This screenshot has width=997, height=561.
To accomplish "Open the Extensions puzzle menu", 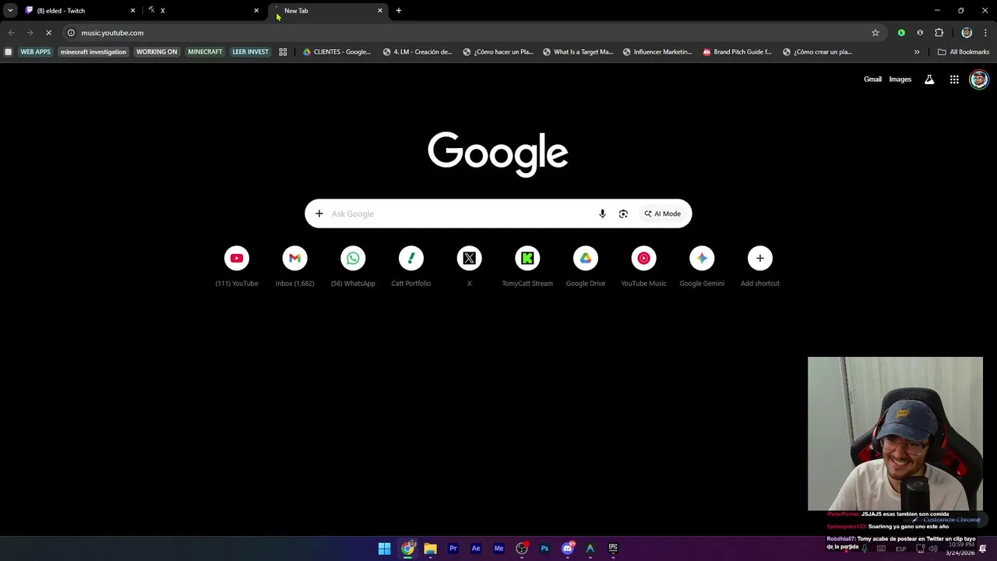I will point(939,33).
